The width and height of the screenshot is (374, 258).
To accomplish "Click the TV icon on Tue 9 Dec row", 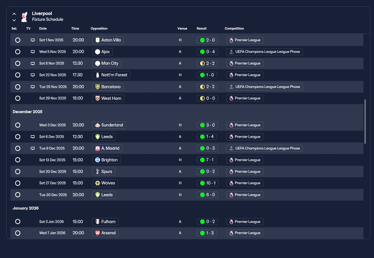I will pyautogui.click(x=33, y=148).
